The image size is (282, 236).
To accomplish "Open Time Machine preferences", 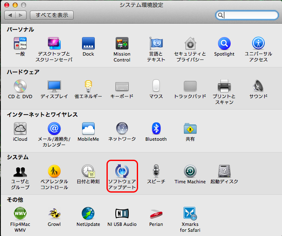I will (190, 171).
